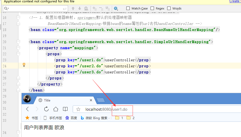Reload the browser page
This screenshot has width=241, height=137.
pos(46,109)
